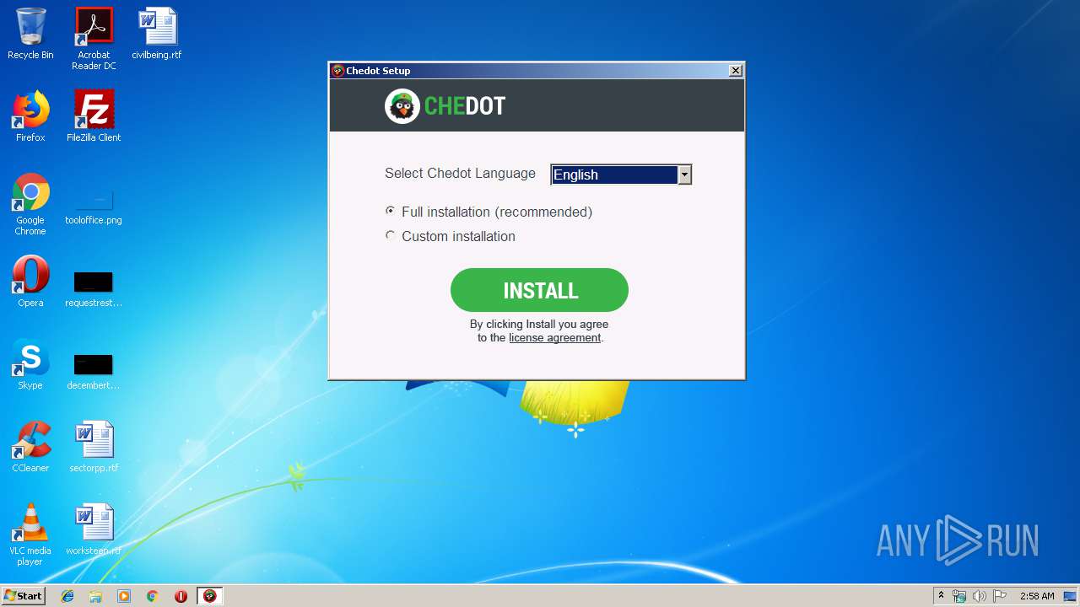Image resolution: width=1080 pixels, height=607 pixels.
Task: Launch Google Chrome desktop shortcut
Action: coord(30,204)
